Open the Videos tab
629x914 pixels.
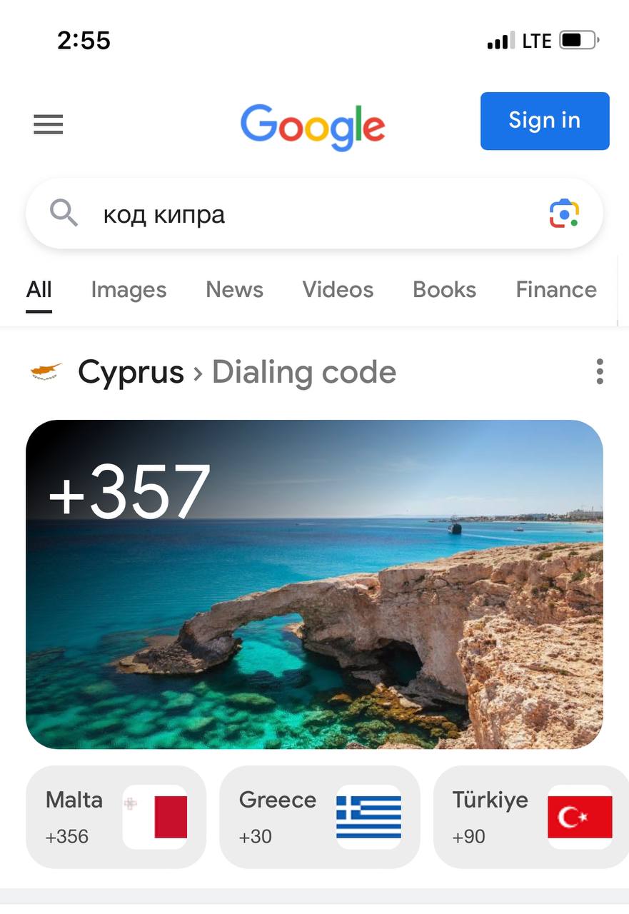[338, 290]
